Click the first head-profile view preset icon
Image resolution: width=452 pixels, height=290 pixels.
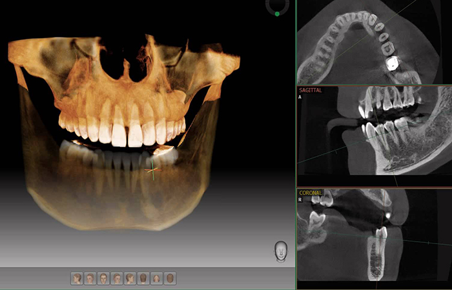pyautogui.click(x=77, y=278)
